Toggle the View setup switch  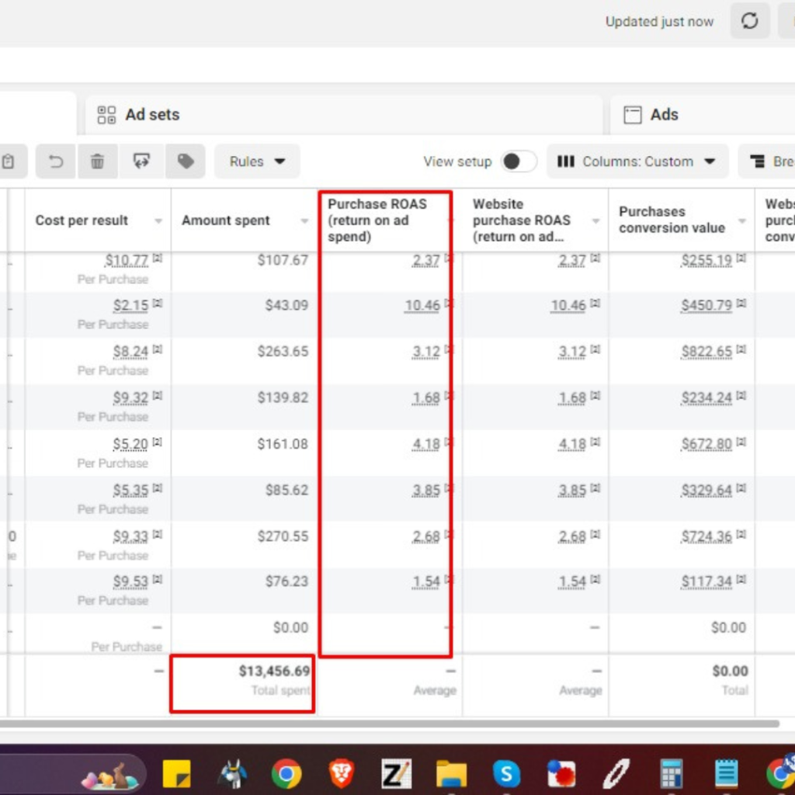pos(518,161)
